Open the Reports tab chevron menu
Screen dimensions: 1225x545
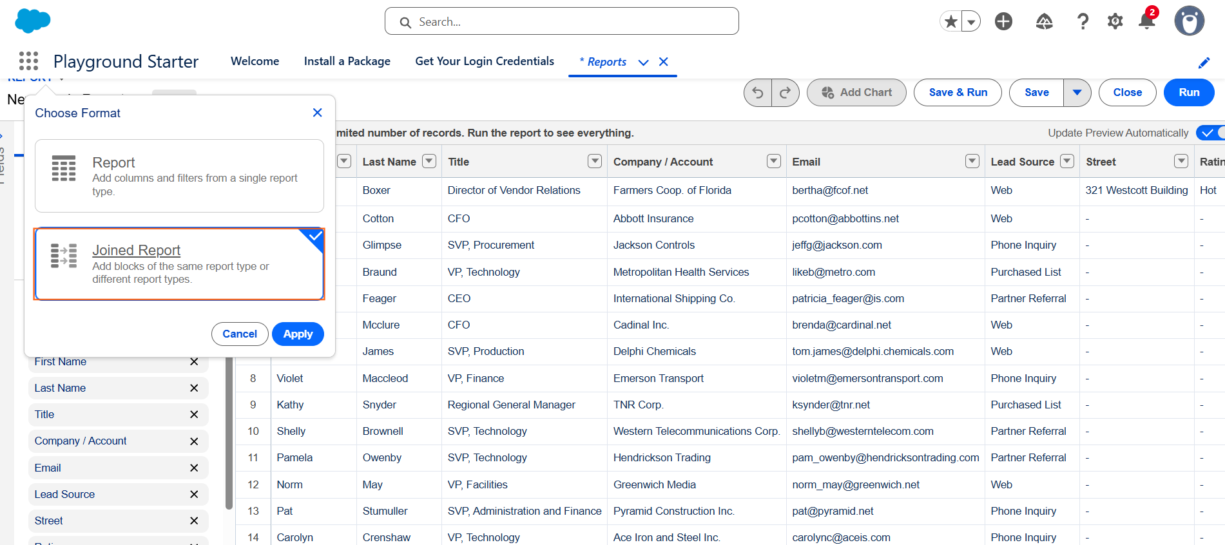(x=643, y=62)
